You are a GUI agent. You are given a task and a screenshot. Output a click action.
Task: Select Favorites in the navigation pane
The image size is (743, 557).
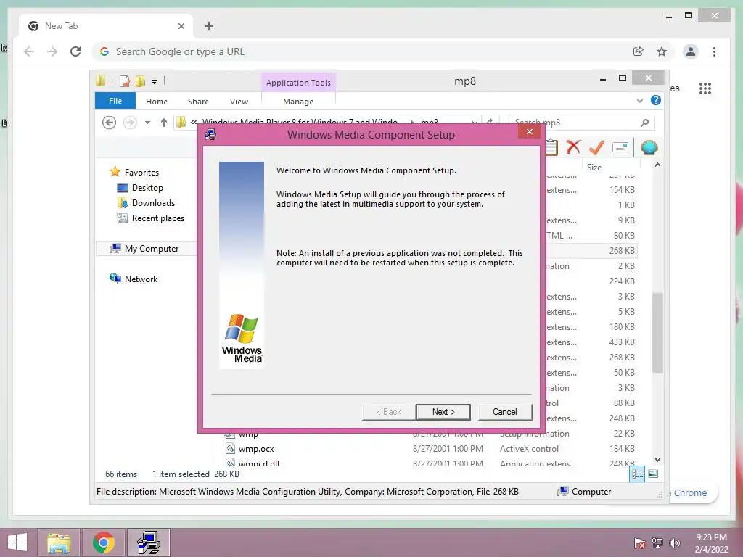click(x=141, y=173)
